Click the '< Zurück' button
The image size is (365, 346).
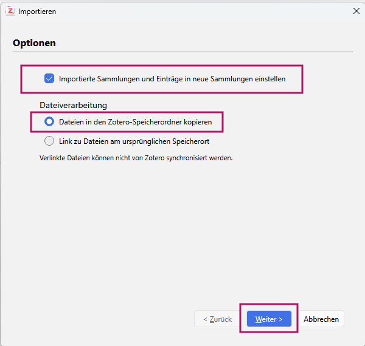click(217, 319)
